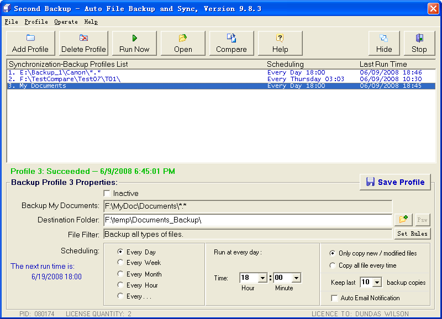Screen dimensions: 442x319
Task: Click the Add Profile toolbar button
Action: point(30,43)
